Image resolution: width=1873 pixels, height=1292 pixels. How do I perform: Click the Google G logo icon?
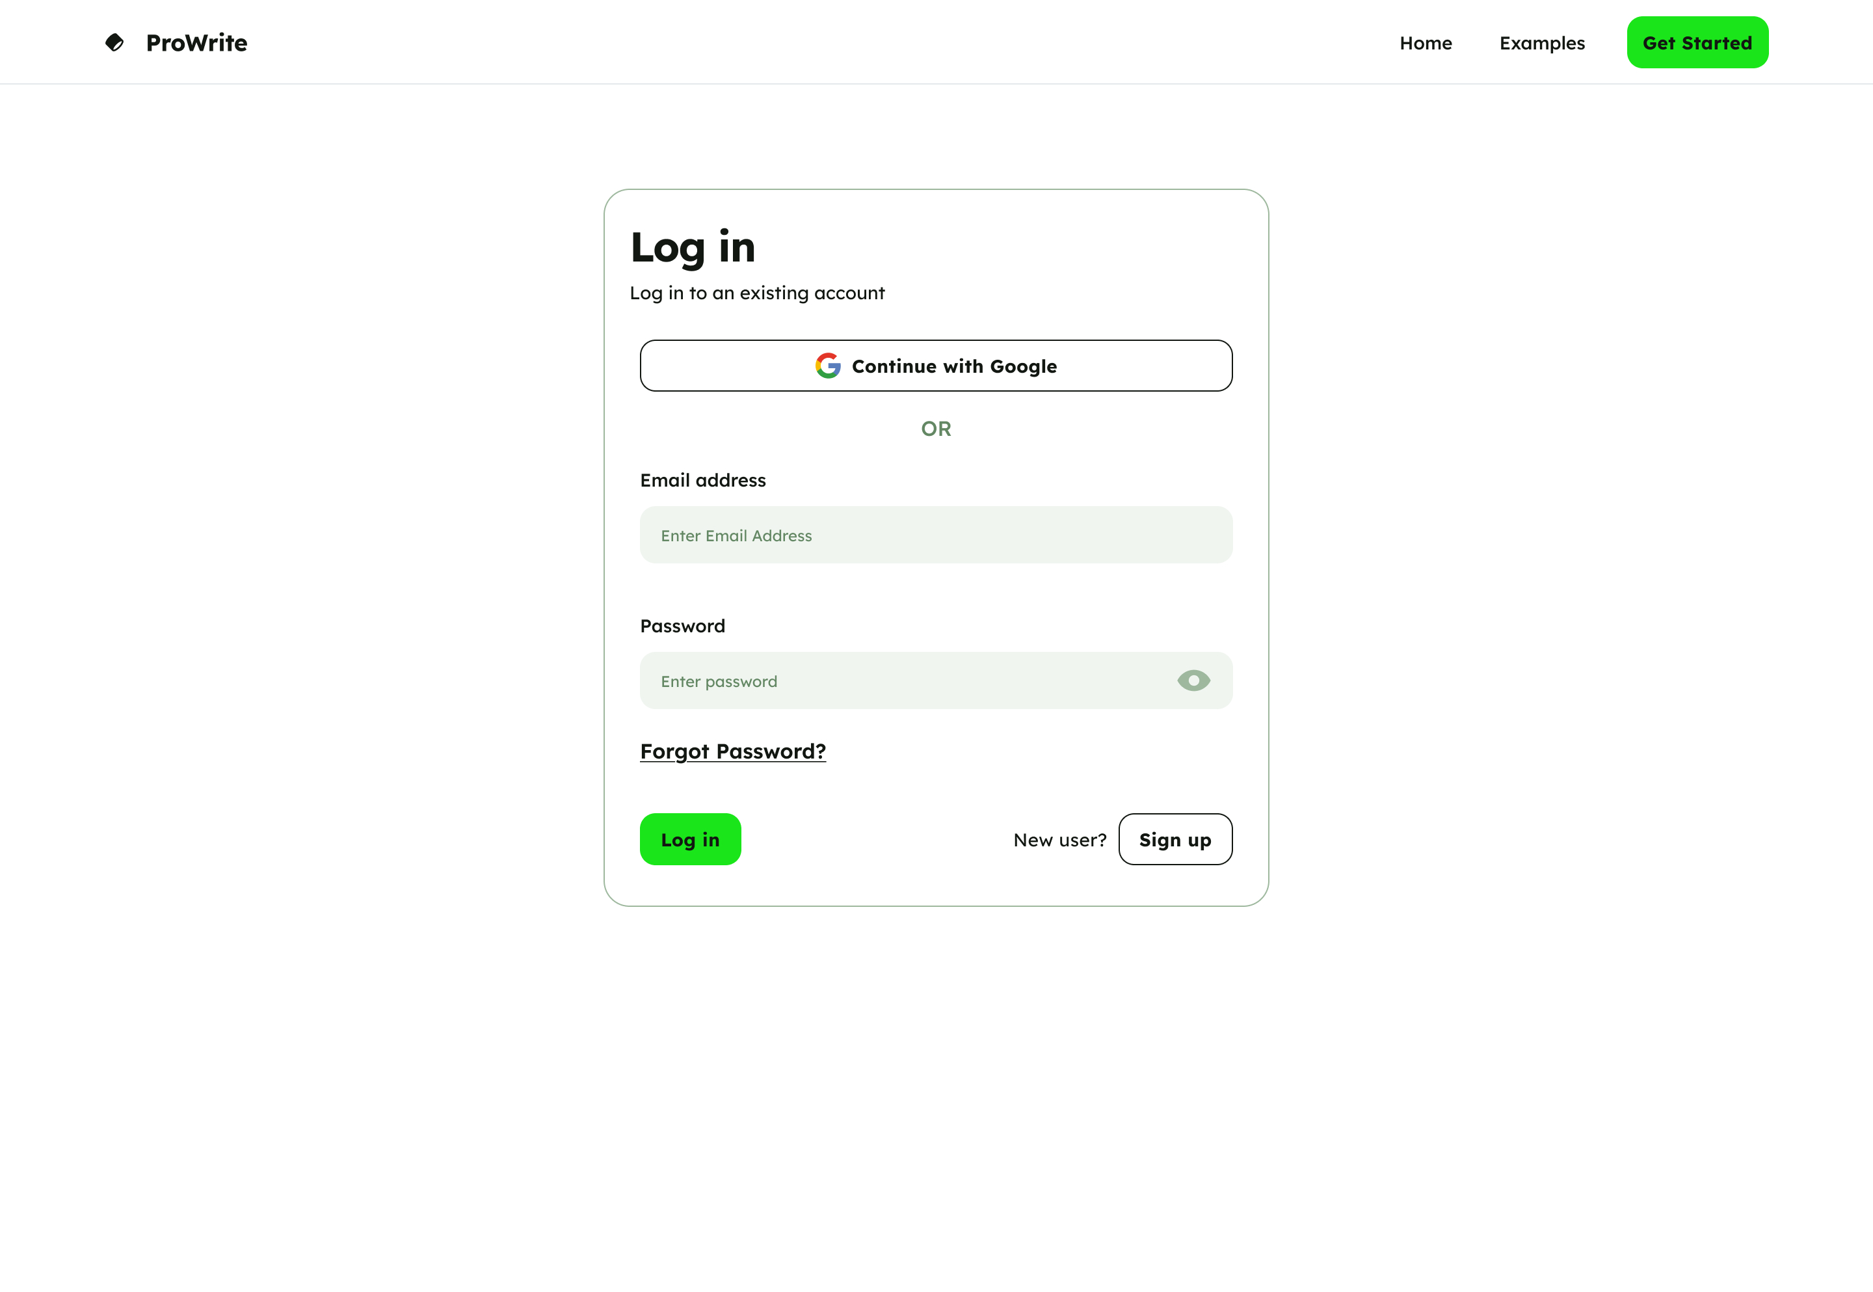828,366
